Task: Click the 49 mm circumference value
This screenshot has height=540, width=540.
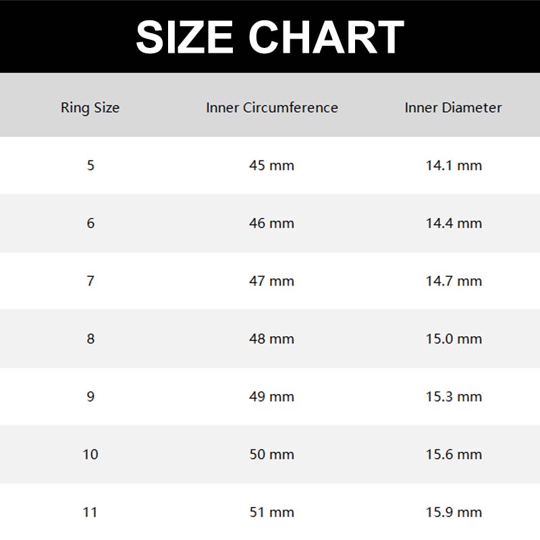Action: click(x=272, y=396)
